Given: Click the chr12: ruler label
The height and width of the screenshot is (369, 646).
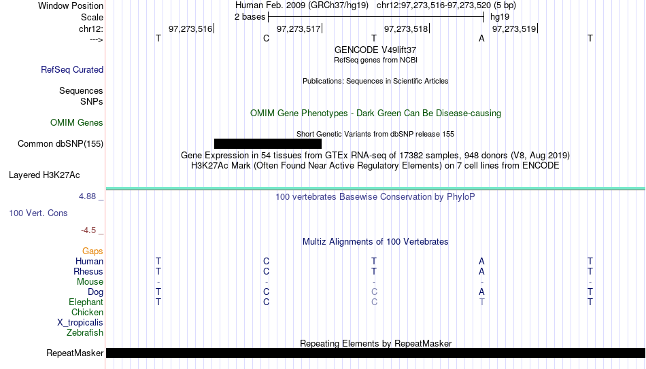Looking at the screenshot, I should [x=91, y=29].
